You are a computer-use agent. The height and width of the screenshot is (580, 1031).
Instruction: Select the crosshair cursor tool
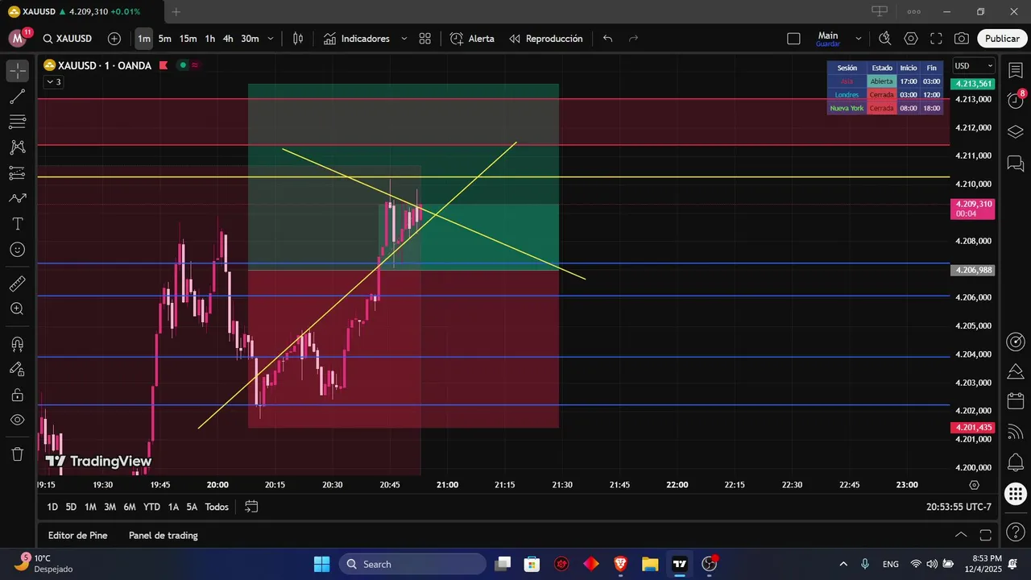pyautogui.click(x=18, y=71)
